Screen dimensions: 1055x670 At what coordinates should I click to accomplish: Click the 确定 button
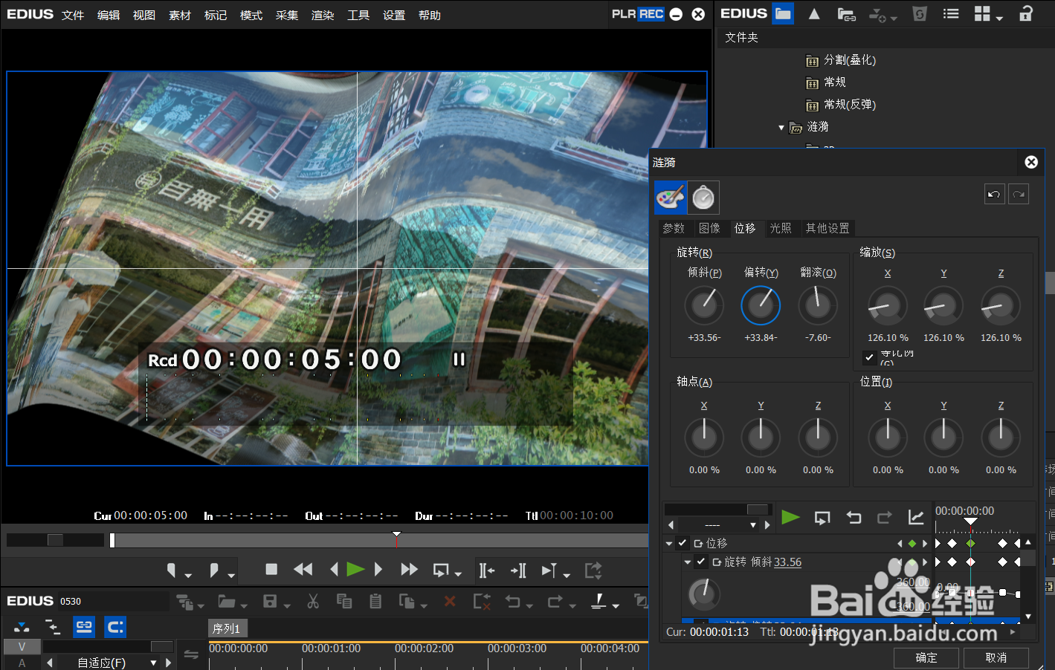pos(926,657)
